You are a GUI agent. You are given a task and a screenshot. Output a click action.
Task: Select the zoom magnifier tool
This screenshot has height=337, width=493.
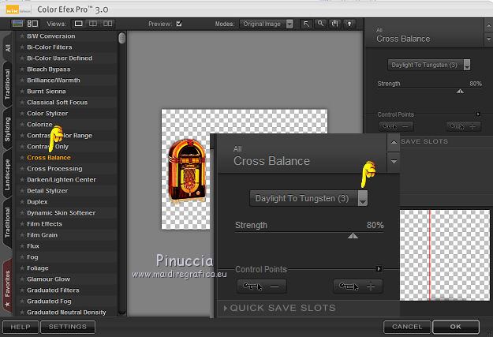tap(320, 24)
